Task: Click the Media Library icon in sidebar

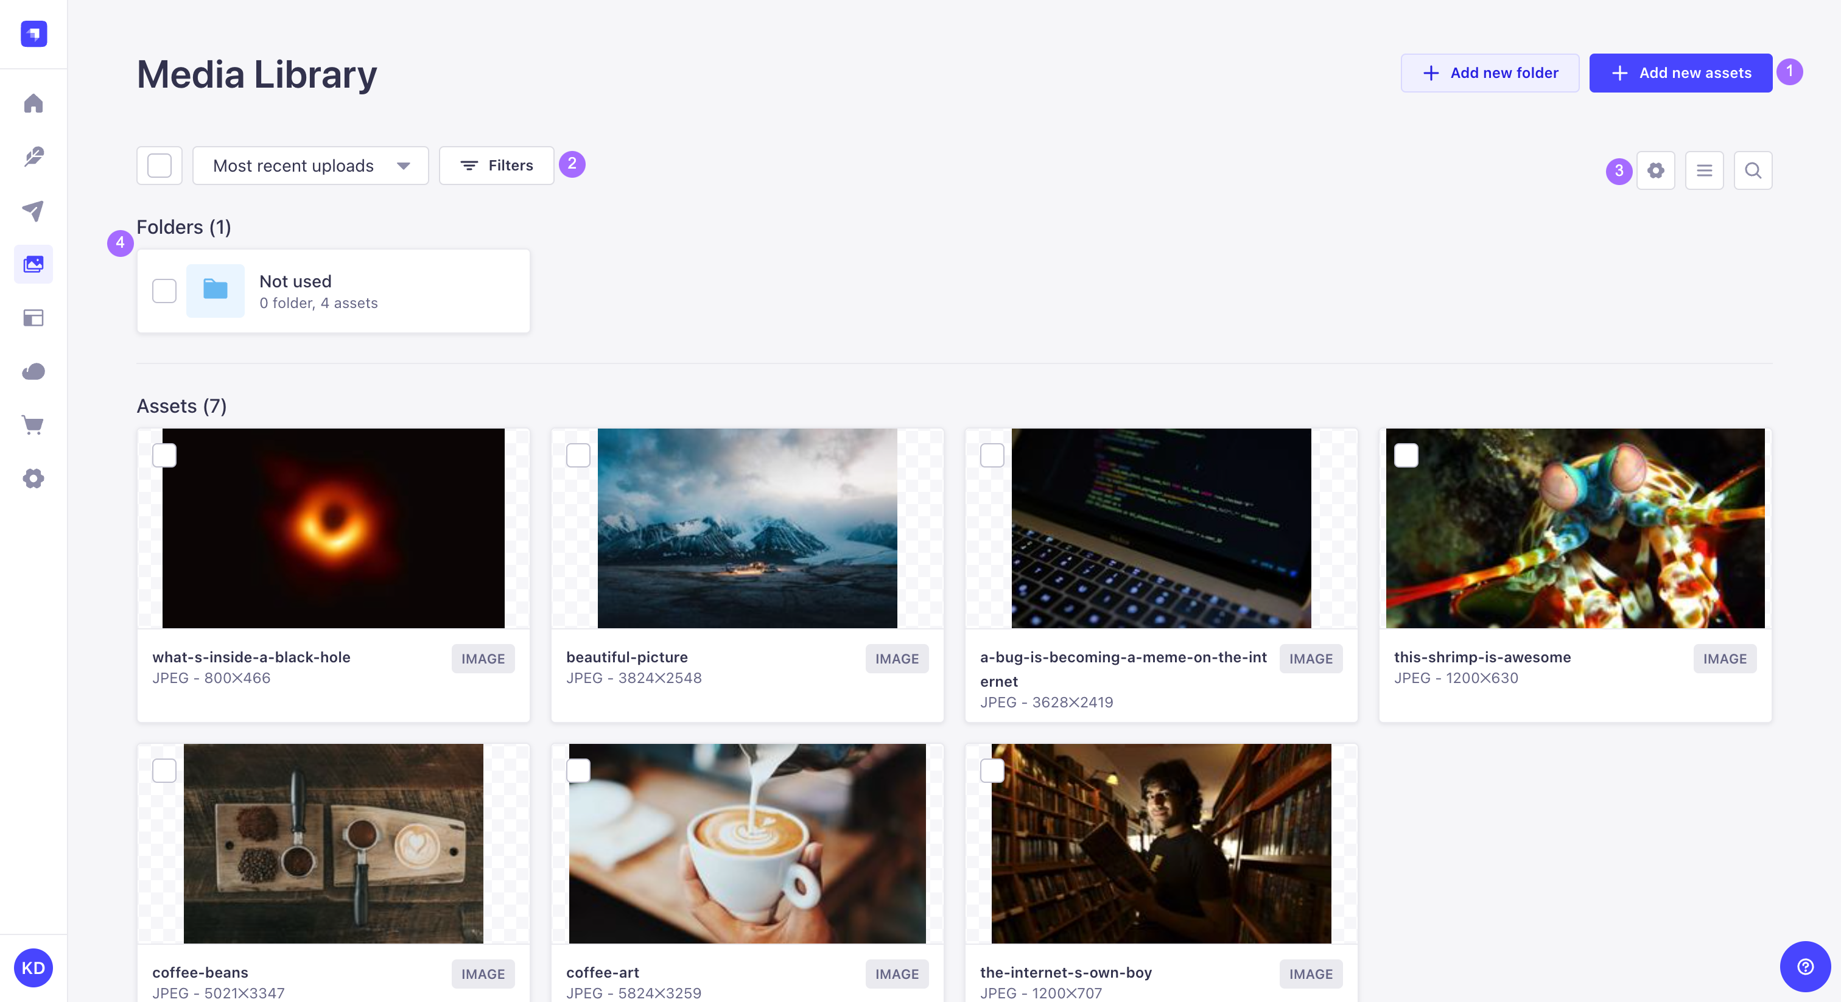Action: [x=33, y=264]
